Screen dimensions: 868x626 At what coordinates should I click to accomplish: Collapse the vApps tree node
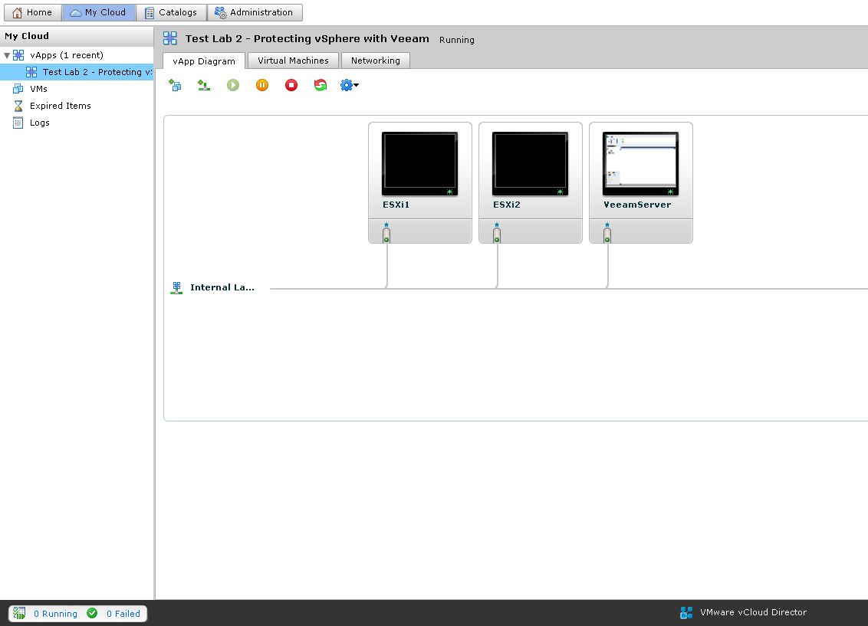(x=7, y=55)
